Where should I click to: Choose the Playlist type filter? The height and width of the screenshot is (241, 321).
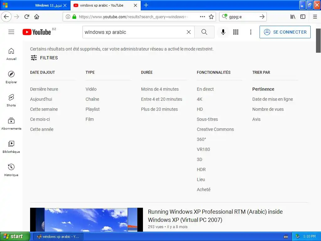pyautogui.click(x=92, y=109)
